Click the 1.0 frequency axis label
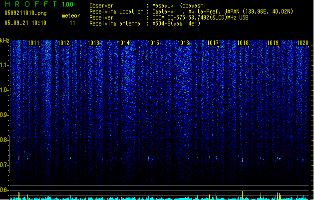Image resolution: width=314 pixels, height=200 pixels. click(x=4, y=90)
